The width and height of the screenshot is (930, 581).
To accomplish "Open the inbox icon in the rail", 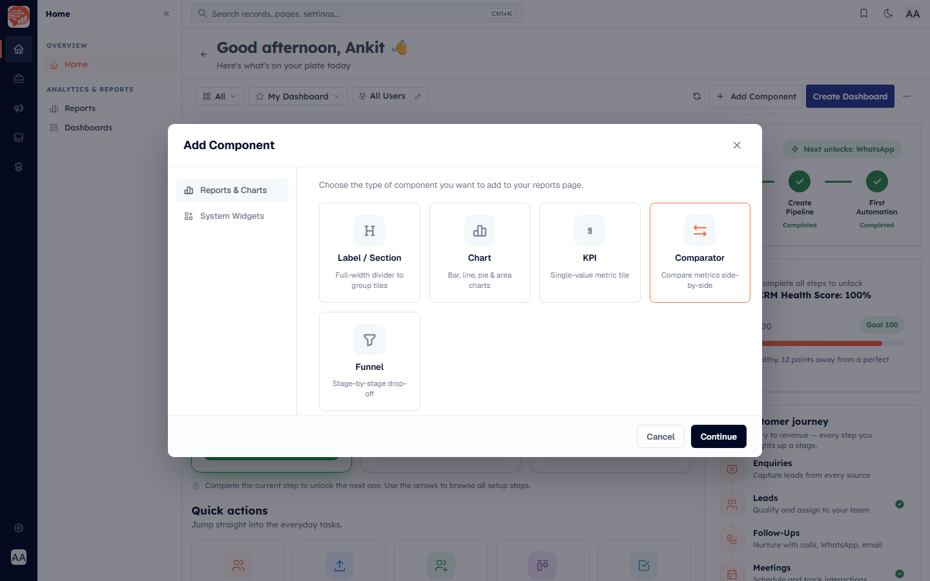I will click(19, 138).
